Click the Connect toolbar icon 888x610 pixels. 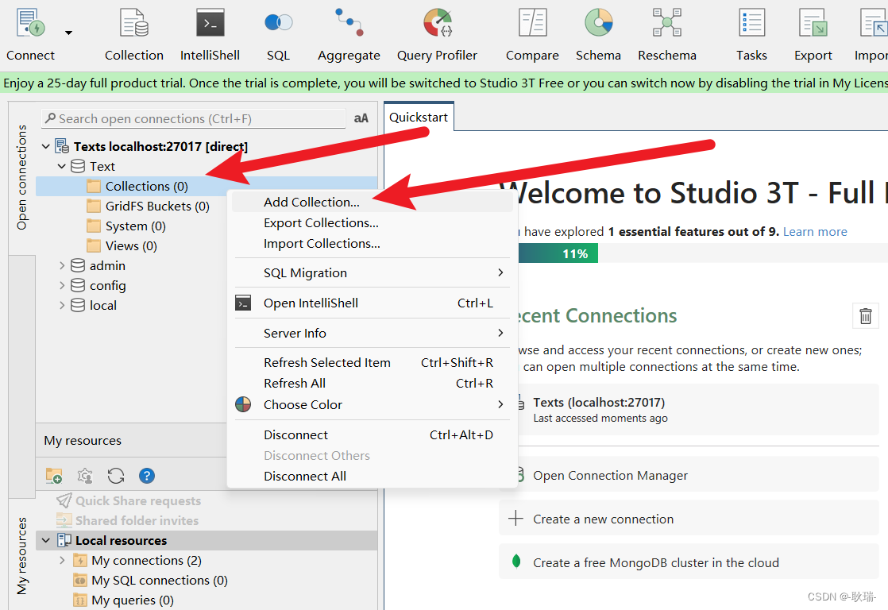point(31,23)
